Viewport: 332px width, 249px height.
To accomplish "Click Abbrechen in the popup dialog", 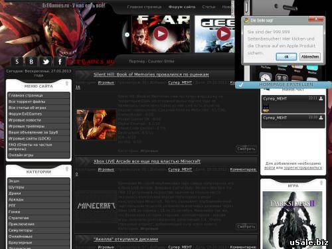I will pyautogui.click(x=310, y=56).
